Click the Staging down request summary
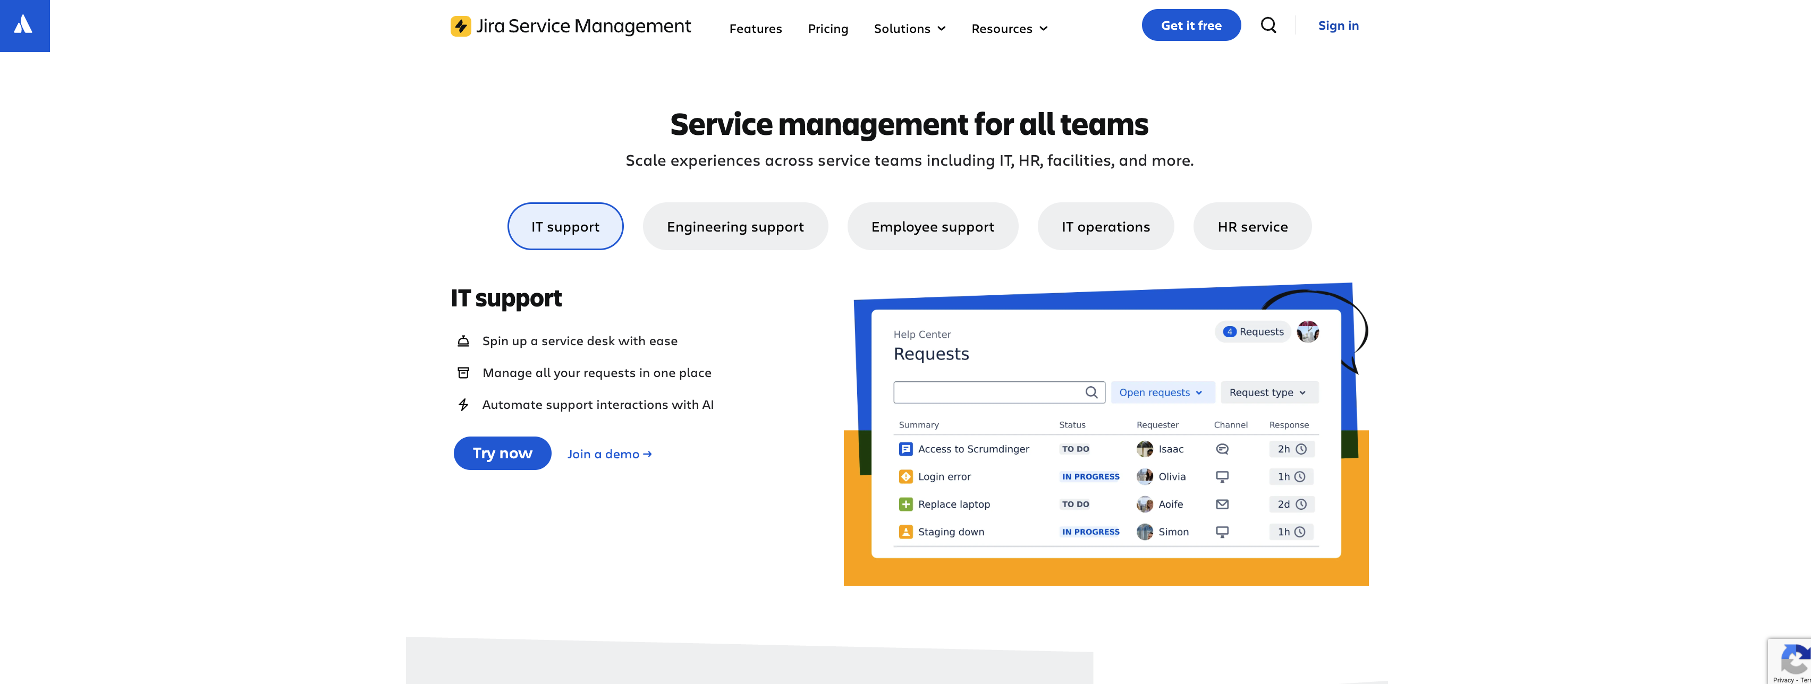The height and width of the screenshot is (684, 1811). click(951, 532)
